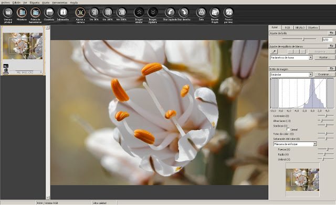Open the Ventana principal toolbar icon
Viewport: 336px width, 205px height.
click(8, 13)
